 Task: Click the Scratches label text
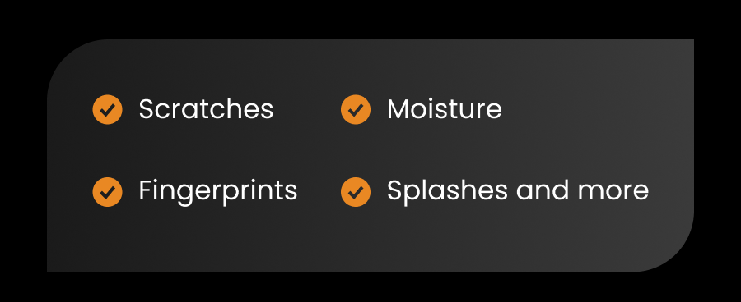click(206, 109)
